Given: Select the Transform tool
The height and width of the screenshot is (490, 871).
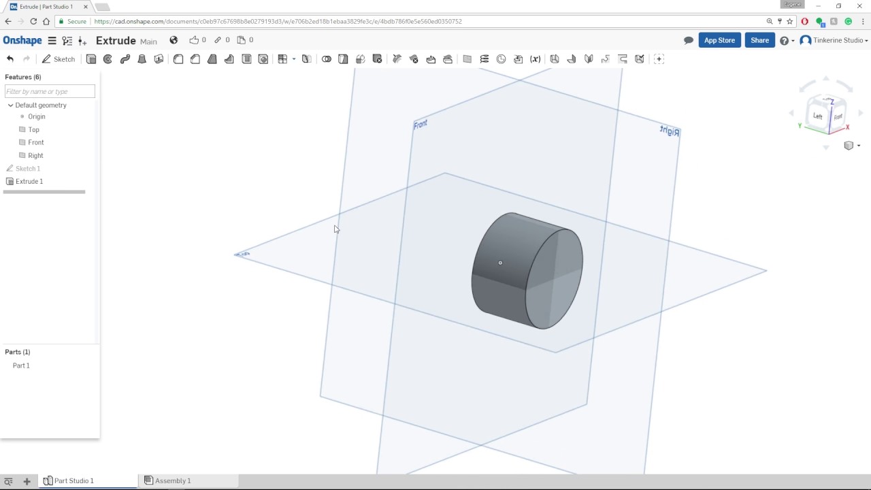Looking at the screenshot, I should pos(361,59).
